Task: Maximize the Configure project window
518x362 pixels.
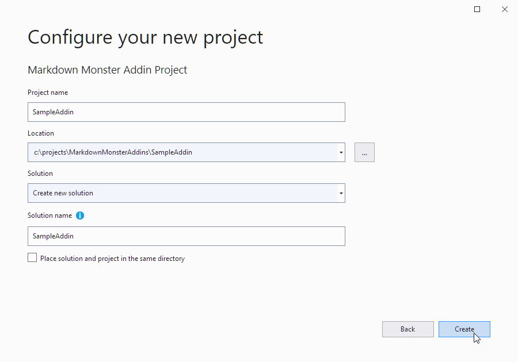Action: 477,9
